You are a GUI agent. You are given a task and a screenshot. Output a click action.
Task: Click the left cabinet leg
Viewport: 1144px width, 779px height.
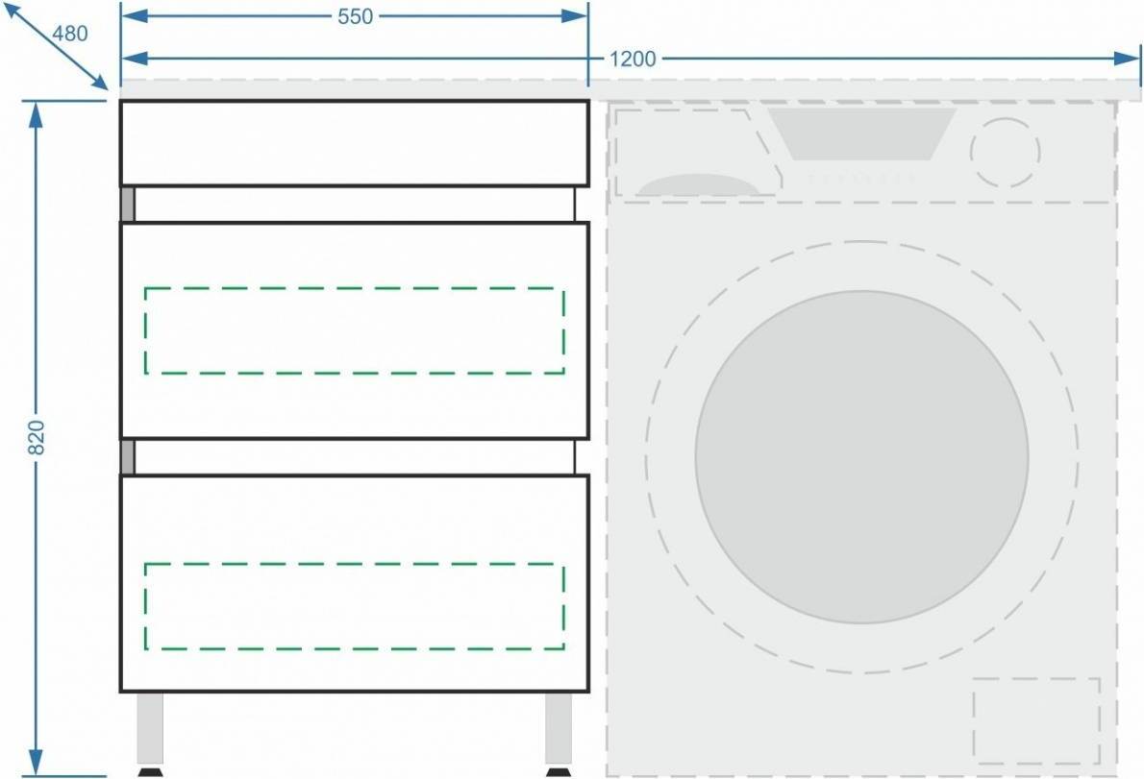150,728
